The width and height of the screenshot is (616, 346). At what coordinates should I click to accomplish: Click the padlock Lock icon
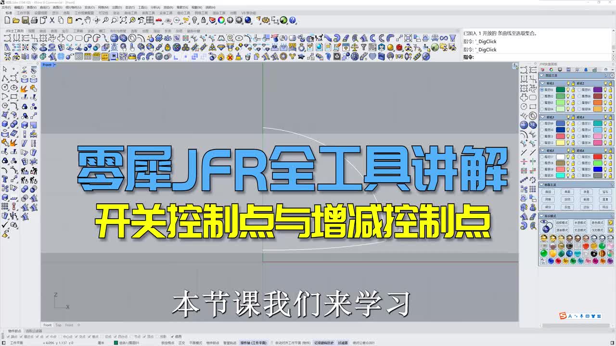click(203, 20)
